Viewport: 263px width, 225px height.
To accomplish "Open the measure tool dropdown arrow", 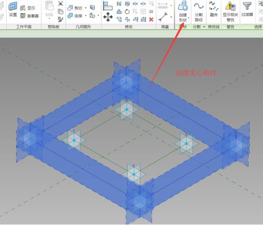I will tap(171, 17).
